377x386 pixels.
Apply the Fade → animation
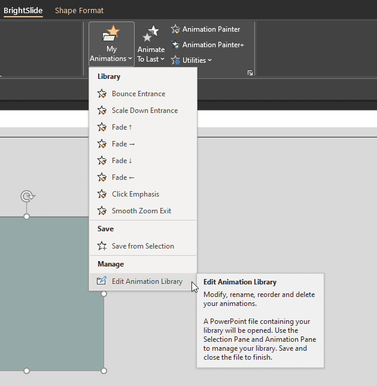coord(123,144)
